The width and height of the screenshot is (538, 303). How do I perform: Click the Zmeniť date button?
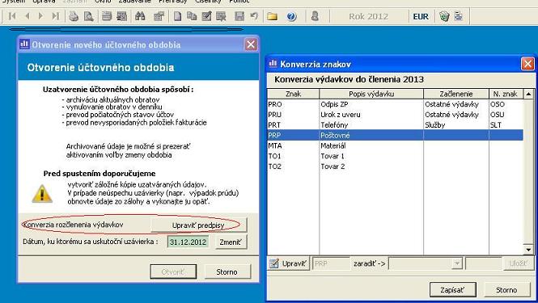(231, 242)
